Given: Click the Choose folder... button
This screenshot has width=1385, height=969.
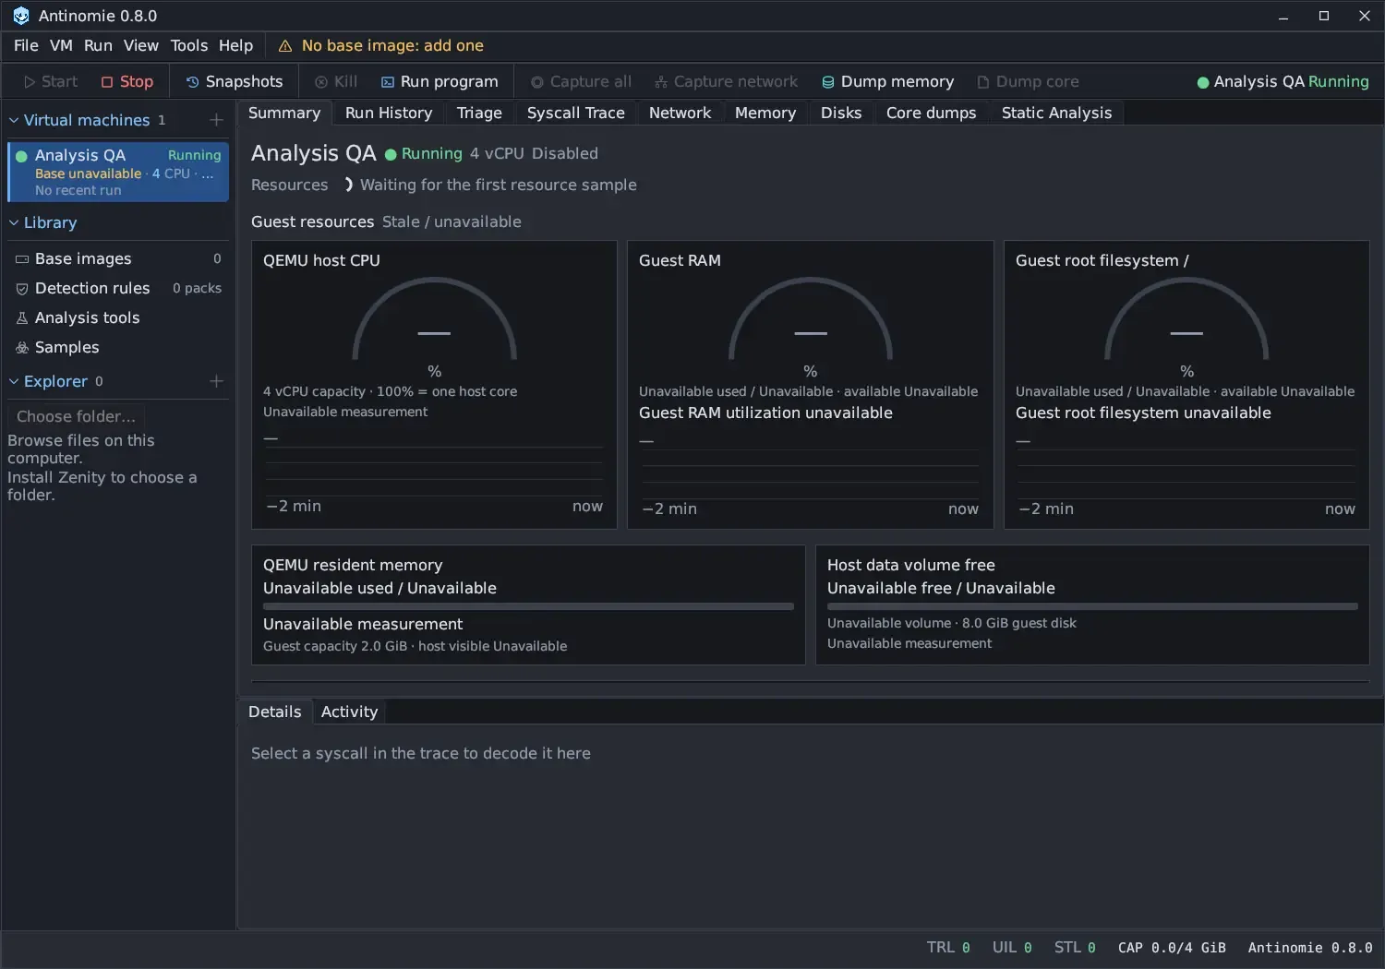Looking at the screenshot, I should tap(76, 416).
